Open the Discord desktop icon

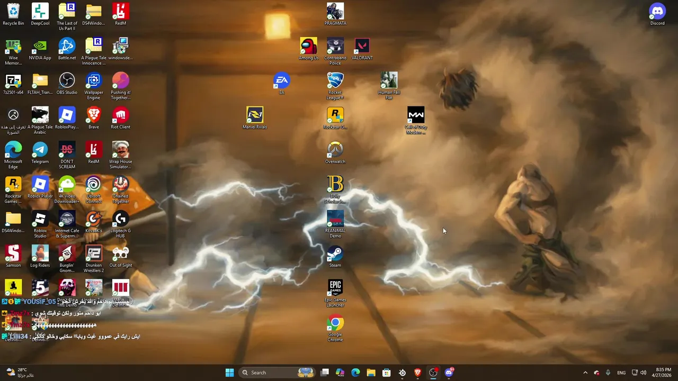pos(657,14)
